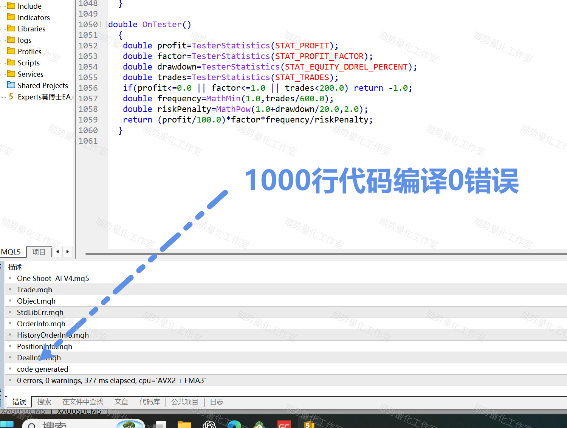Select the 'One Shoot AI V4.mq5' log row
The width and height of the screenshot is (567, 428).
(286, 278)
